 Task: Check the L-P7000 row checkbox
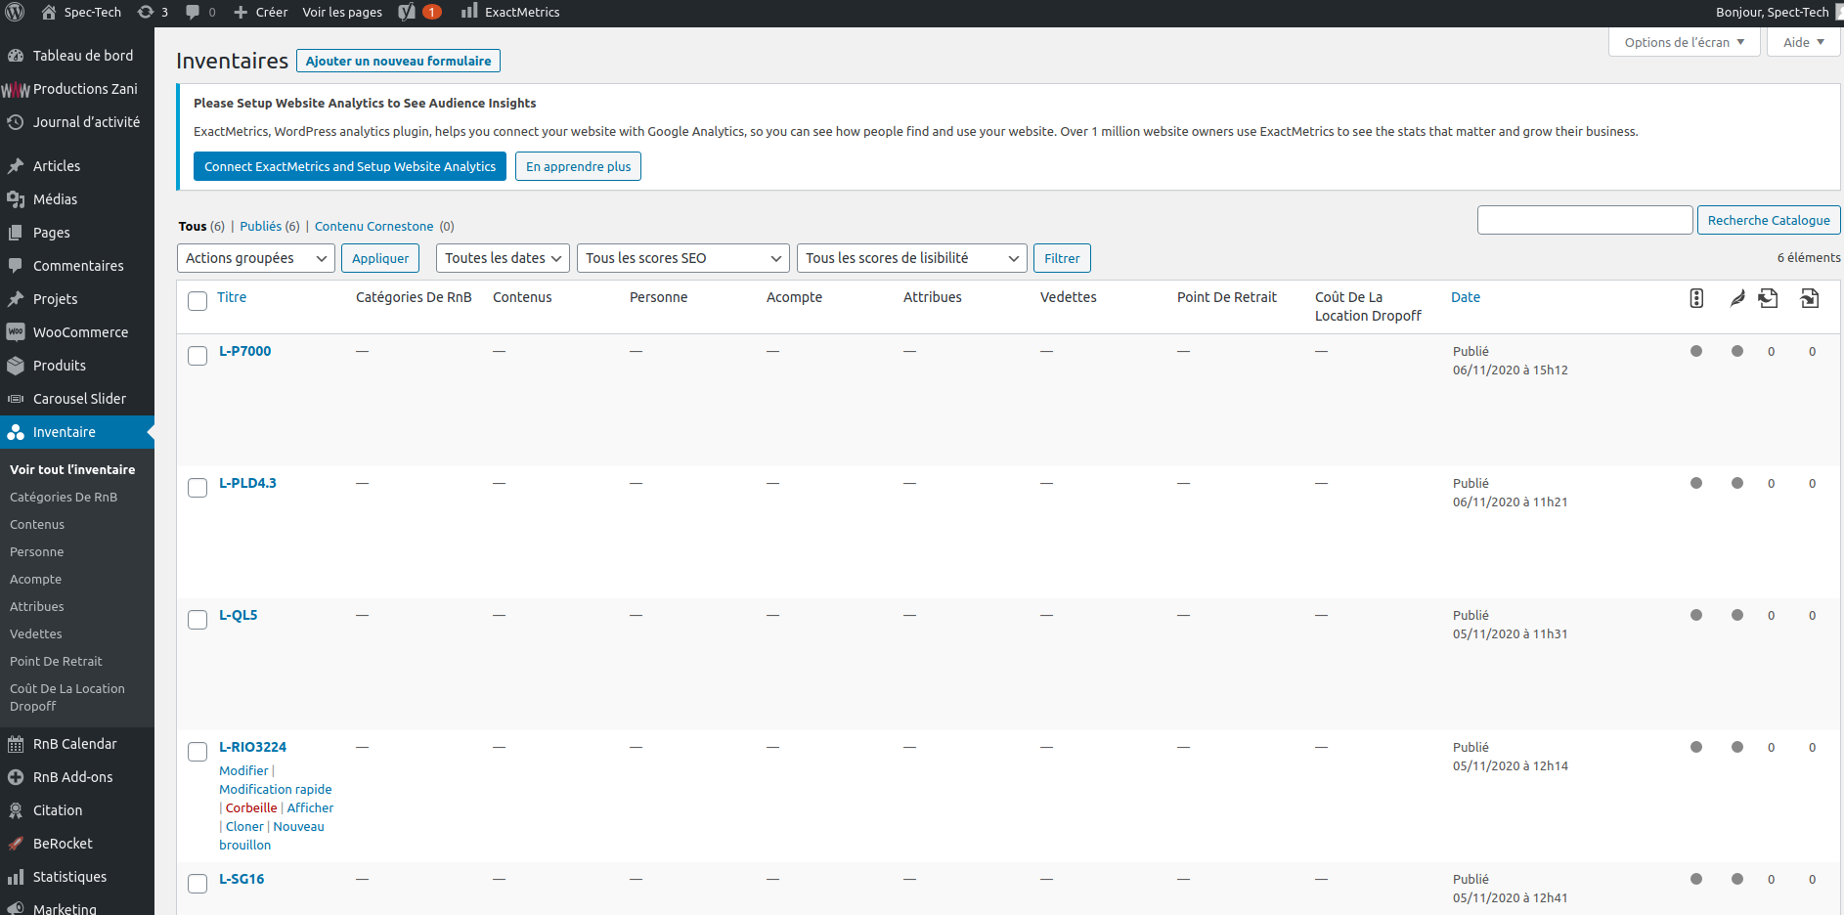click(198, 356)
